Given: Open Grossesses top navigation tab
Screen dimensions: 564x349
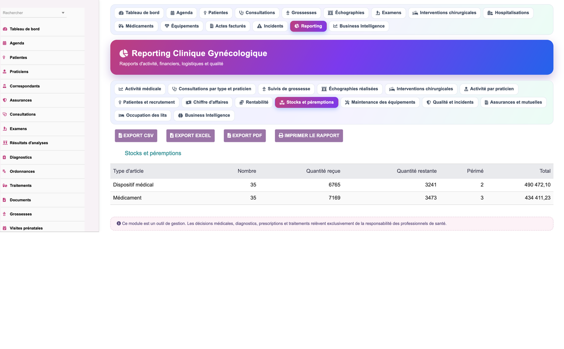Looking at the screenshot, I should 301,13.
